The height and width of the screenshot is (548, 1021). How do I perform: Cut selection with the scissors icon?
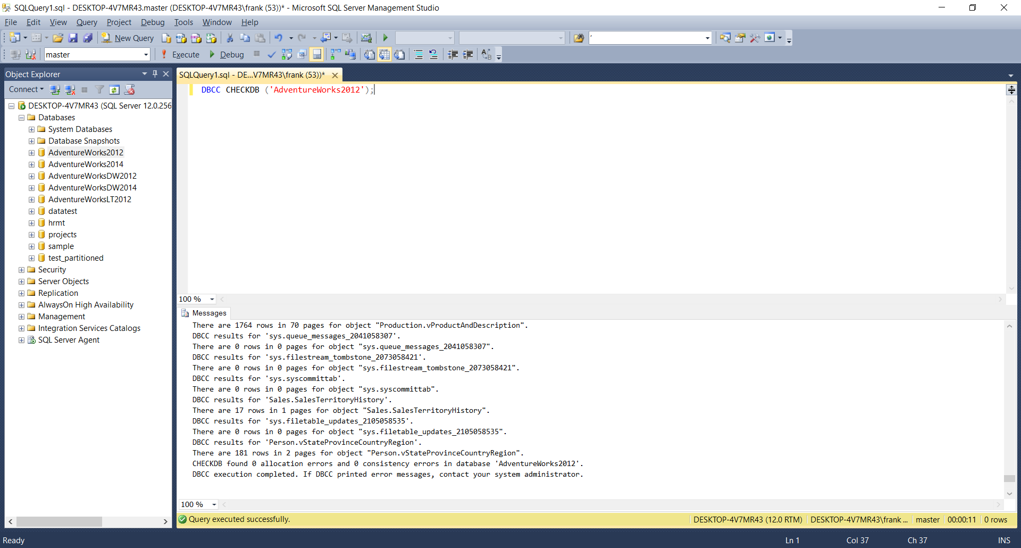click(230, 38)
